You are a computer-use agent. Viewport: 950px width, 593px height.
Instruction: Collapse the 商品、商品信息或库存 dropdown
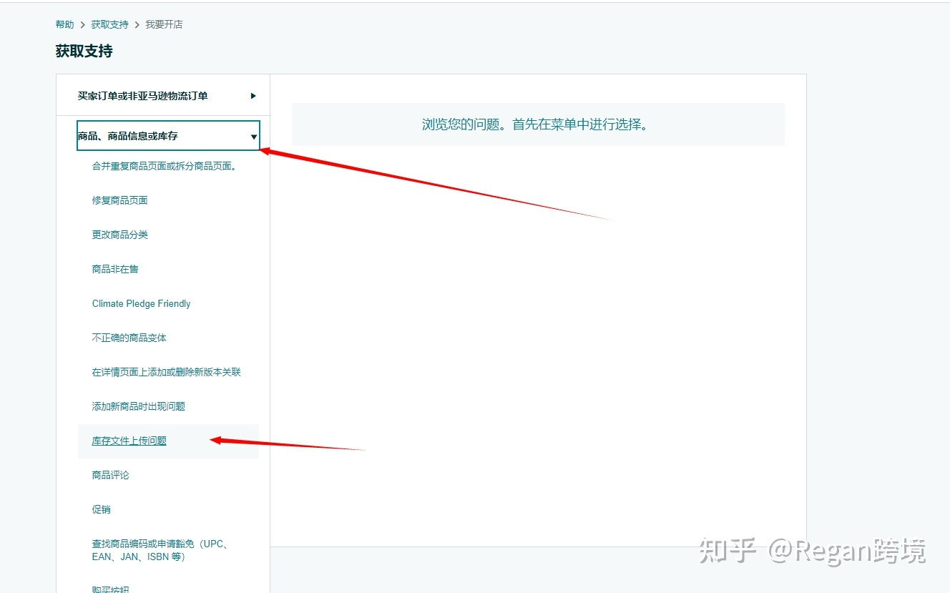click(x=253, y=136)
